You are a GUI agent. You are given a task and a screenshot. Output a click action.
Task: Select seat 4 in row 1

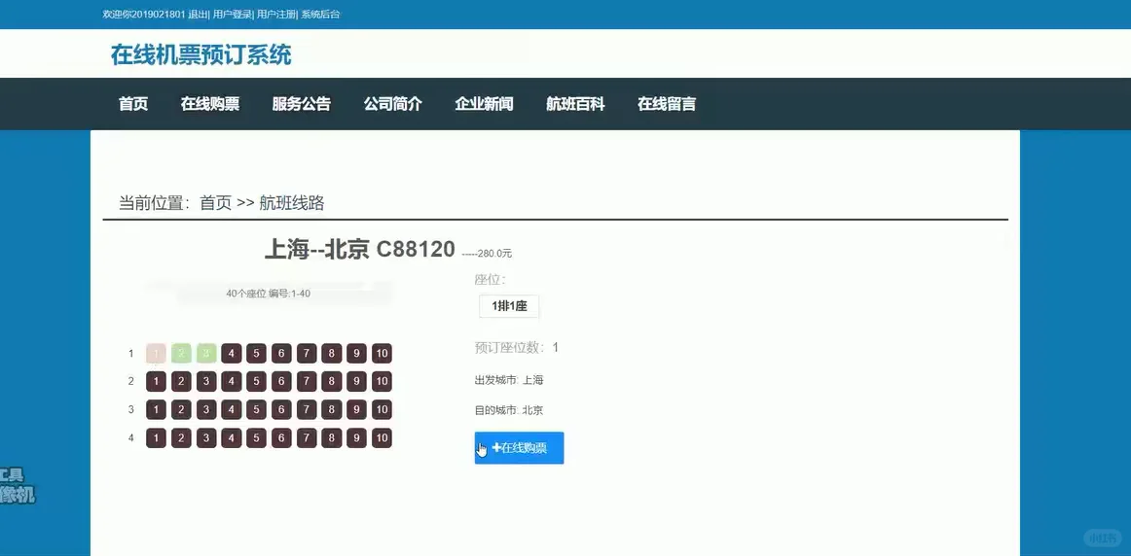pos(232,354)
